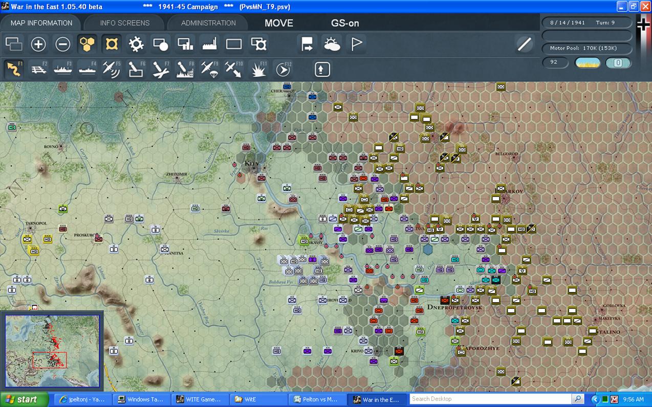The height and width of the screenshot is (407, 652).
Task: Click the Tarnopol city label
Action: (35, 223)
